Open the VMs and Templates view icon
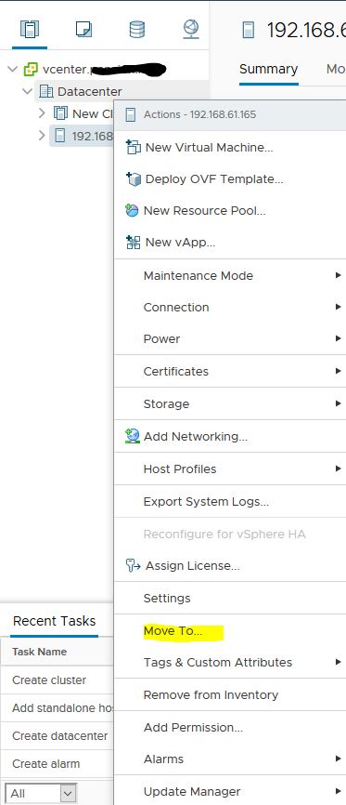The image size is (346, 805). pyautogui.click(x=83, y=29)
